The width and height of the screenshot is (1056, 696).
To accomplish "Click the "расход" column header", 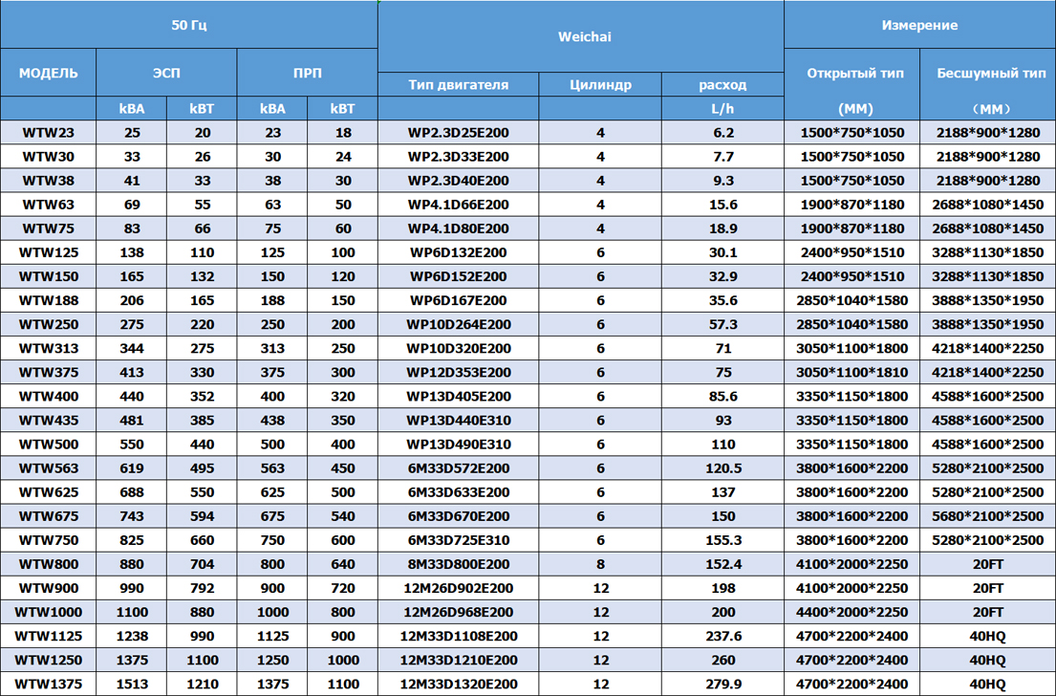I will pyautogui.click(x=722, y=85).
